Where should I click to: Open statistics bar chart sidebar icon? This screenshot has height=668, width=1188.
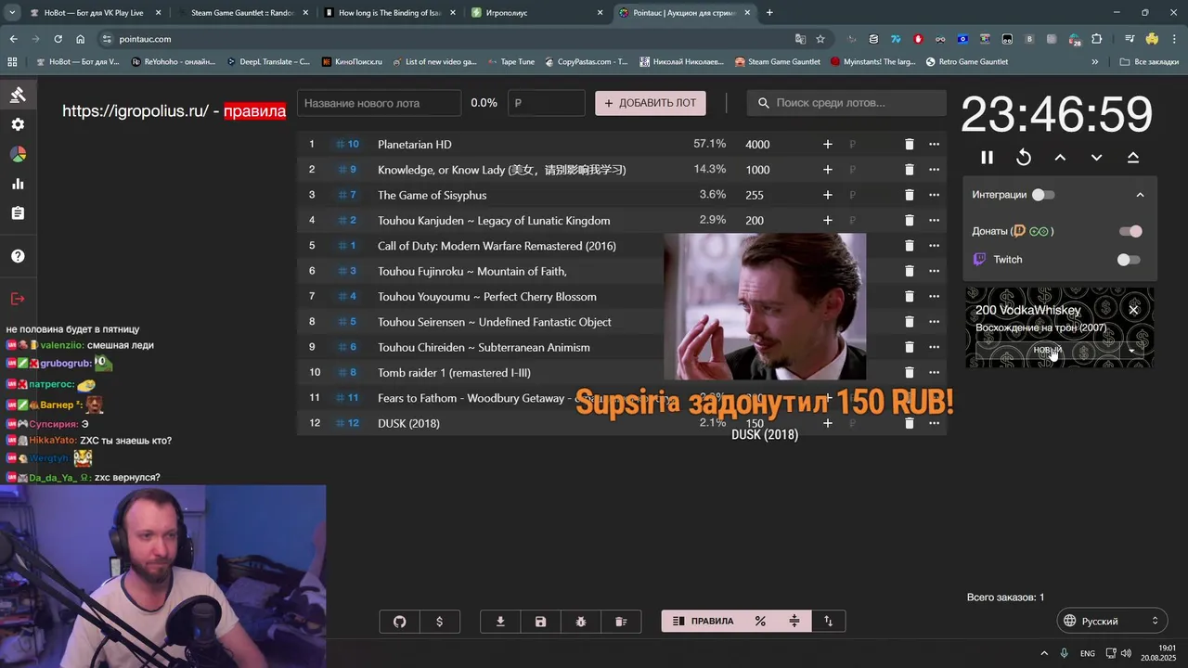tap(18, 184)
